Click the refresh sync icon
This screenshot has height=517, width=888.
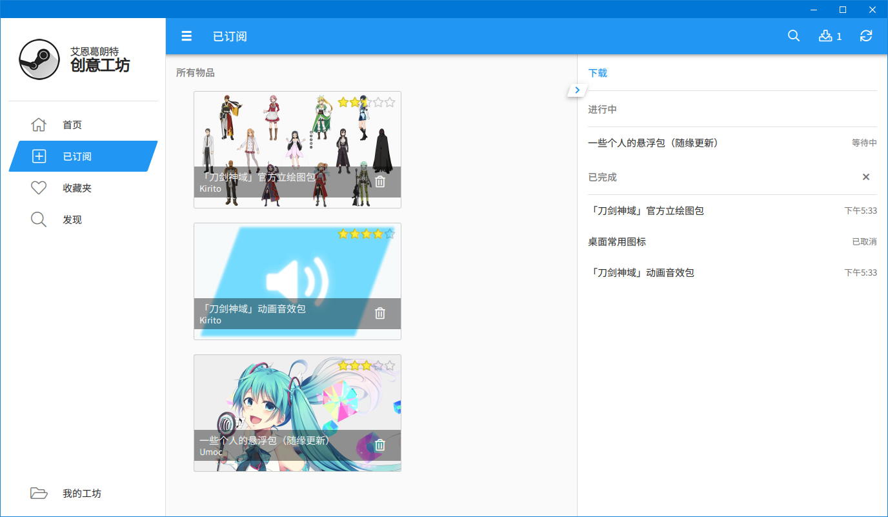tap(866, 36)
